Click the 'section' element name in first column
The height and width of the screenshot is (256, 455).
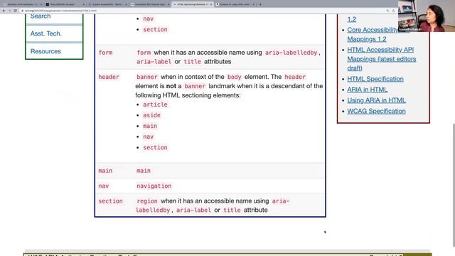tap(111, 201)
